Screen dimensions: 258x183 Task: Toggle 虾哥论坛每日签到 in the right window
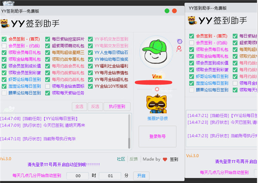191,77
